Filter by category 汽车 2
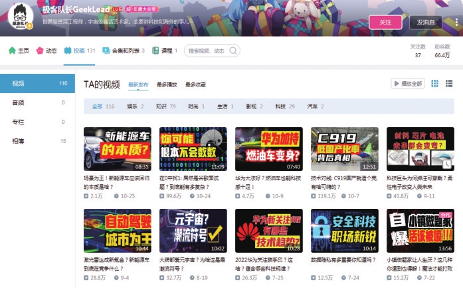463x288 pixels. [316, 106]
